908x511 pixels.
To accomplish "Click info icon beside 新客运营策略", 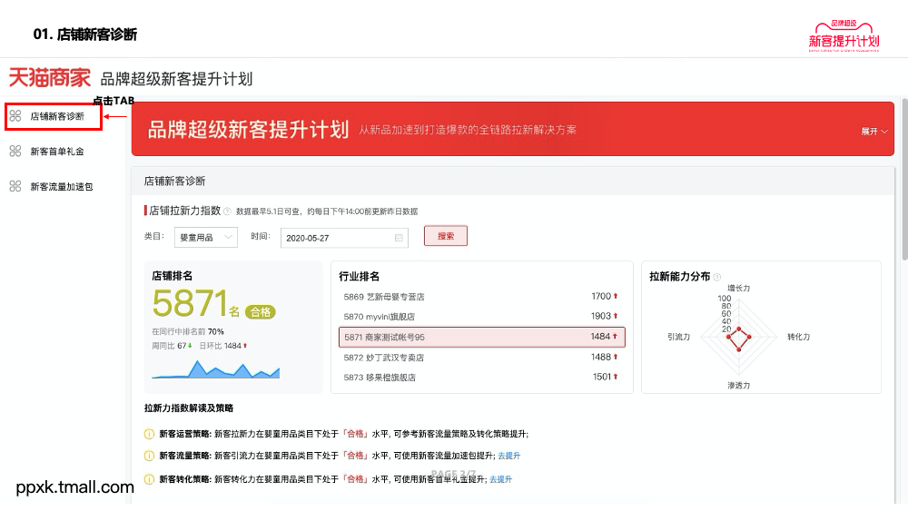I will (149, 434).
